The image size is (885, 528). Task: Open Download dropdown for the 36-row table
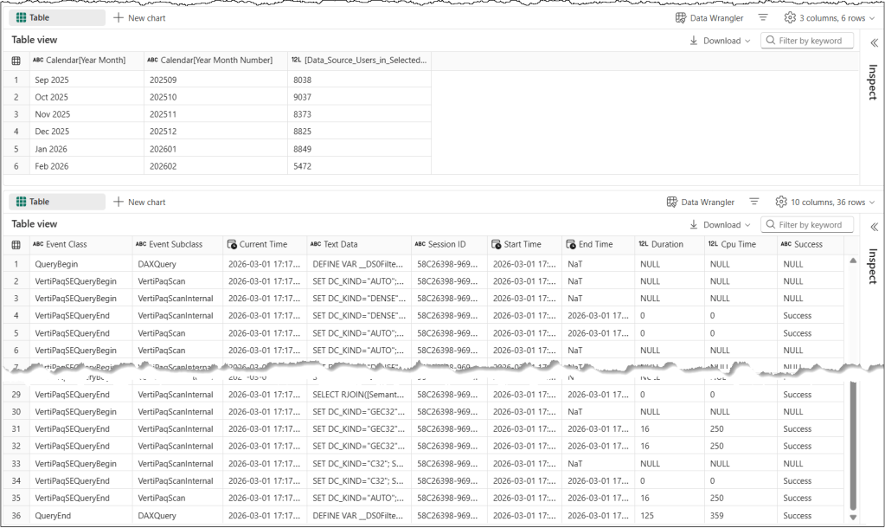pos(720,225)
